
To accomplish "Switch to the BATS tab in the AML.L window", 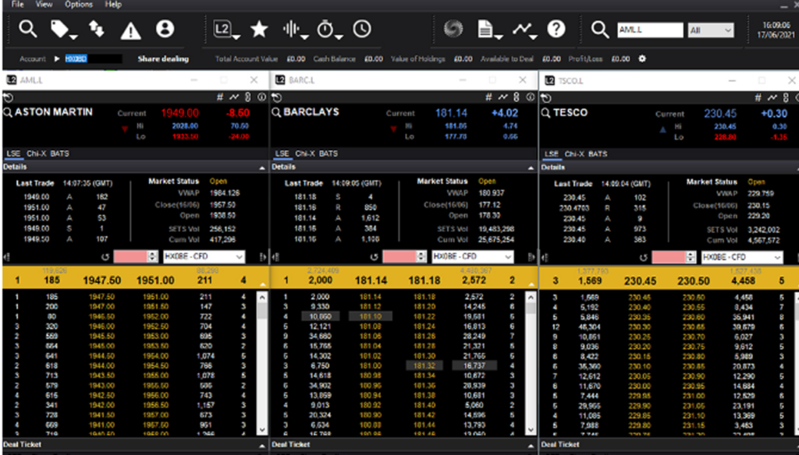I will tap(59, 153).
